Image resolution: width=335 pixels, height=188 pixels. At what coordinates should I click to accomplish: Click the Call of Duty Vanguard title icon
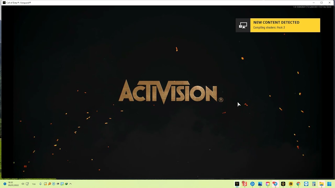pyautogui.click(x=4, y=3)
